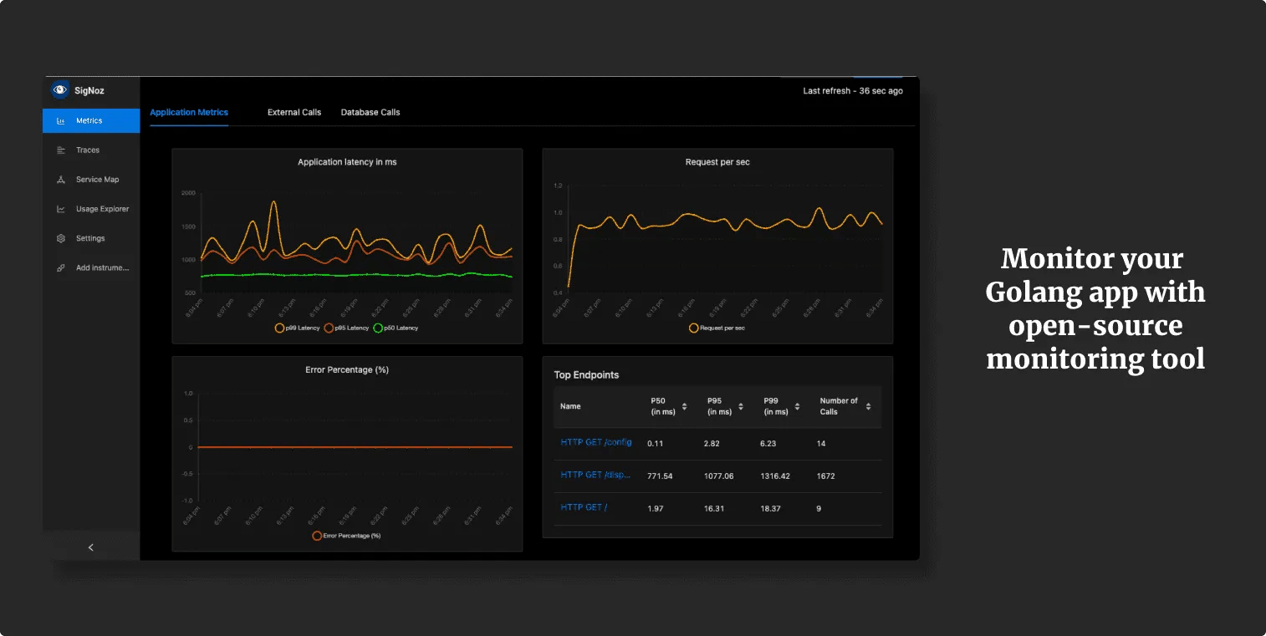Switch to the External Calls tab

[294, 111]
